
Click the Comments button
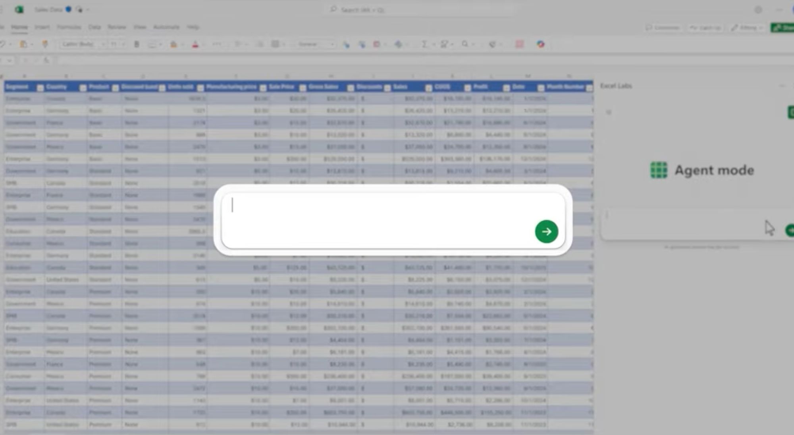pyautogui.click(x=663, y=27)
